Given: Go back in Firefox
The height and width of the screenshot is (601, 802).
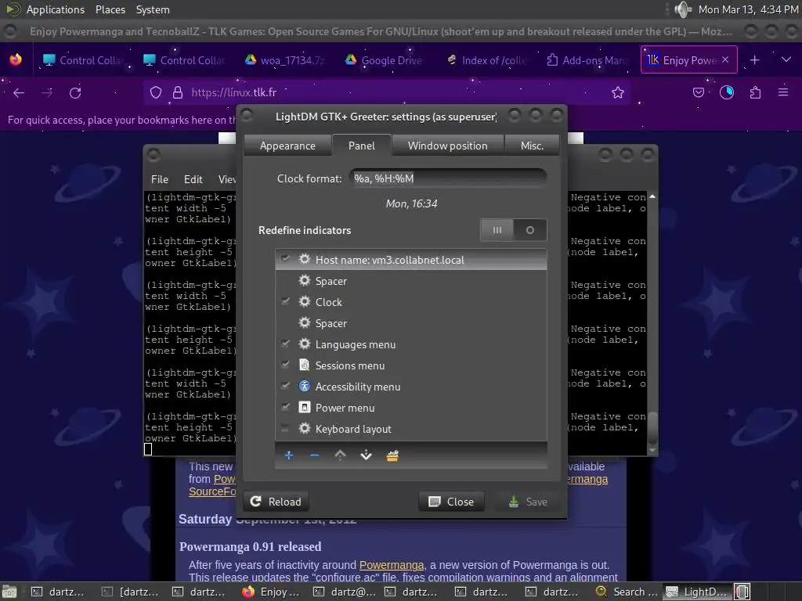Looking at the screenshot, I should (x=19, y=92).
